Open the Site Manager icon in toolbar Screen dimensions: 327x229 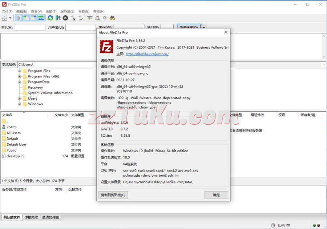(x=4, y=18)
